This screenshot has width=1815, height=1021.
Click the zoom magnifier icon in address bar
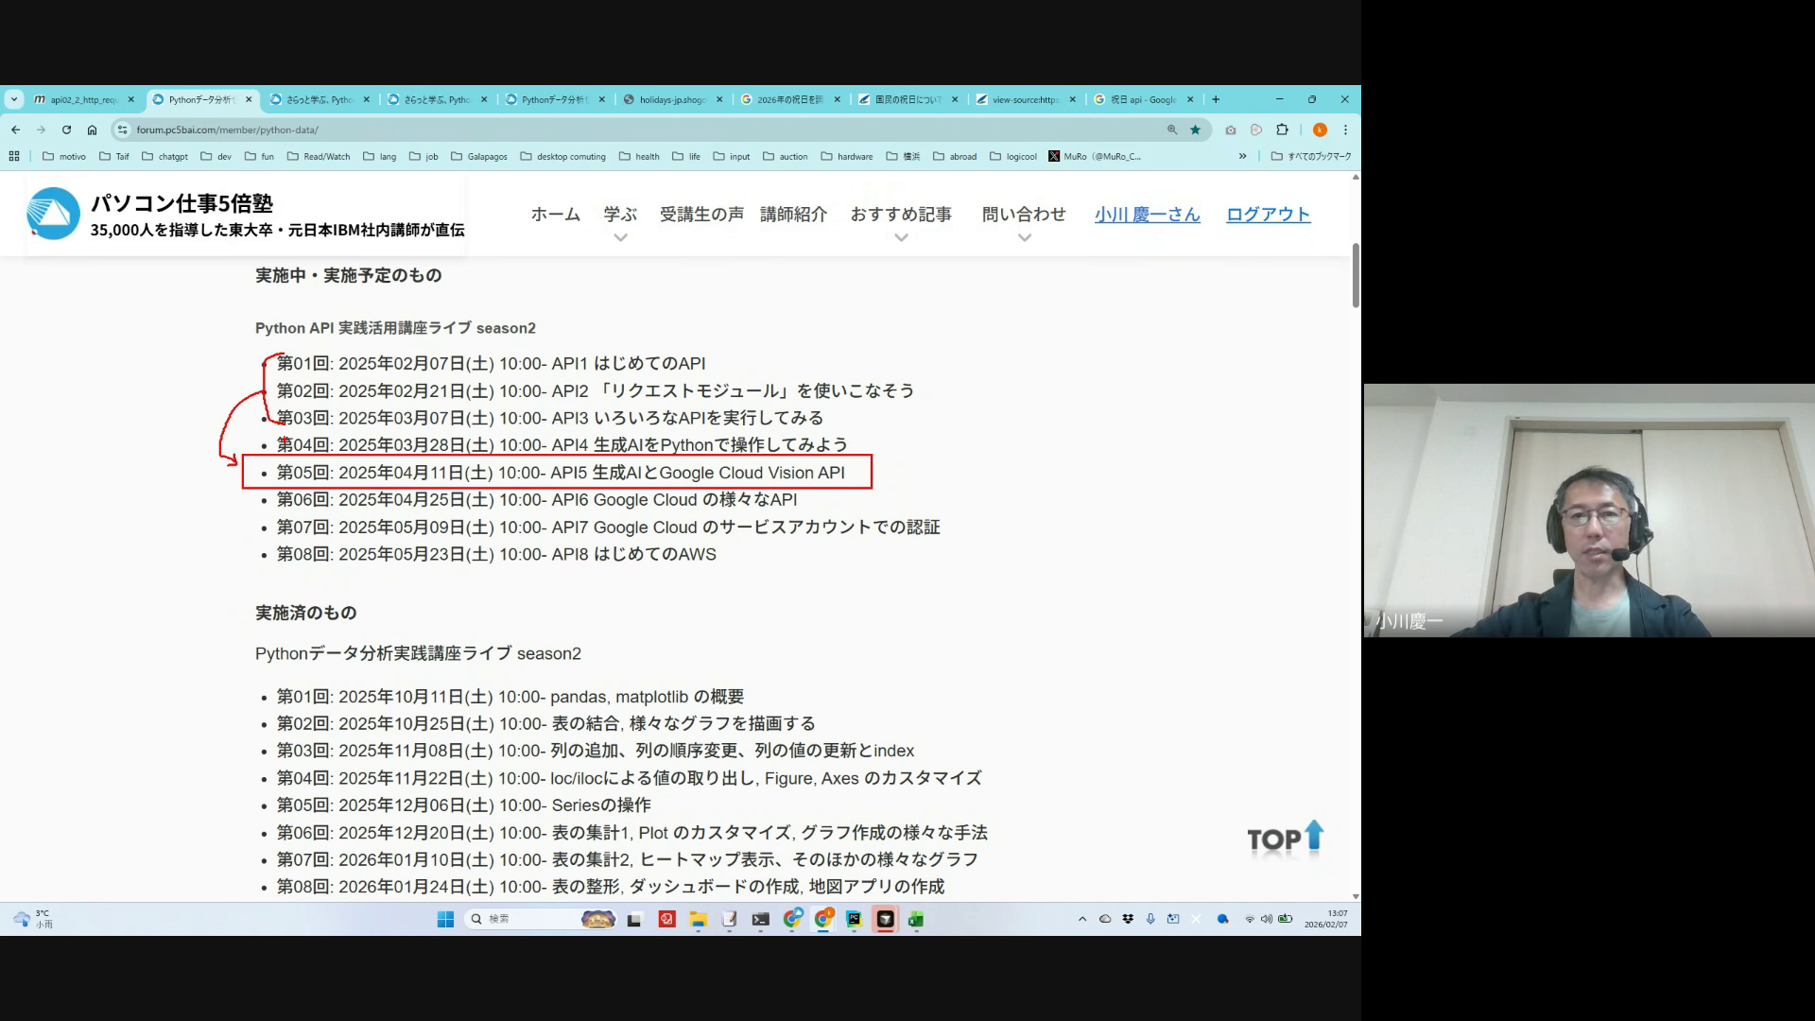1172,130
